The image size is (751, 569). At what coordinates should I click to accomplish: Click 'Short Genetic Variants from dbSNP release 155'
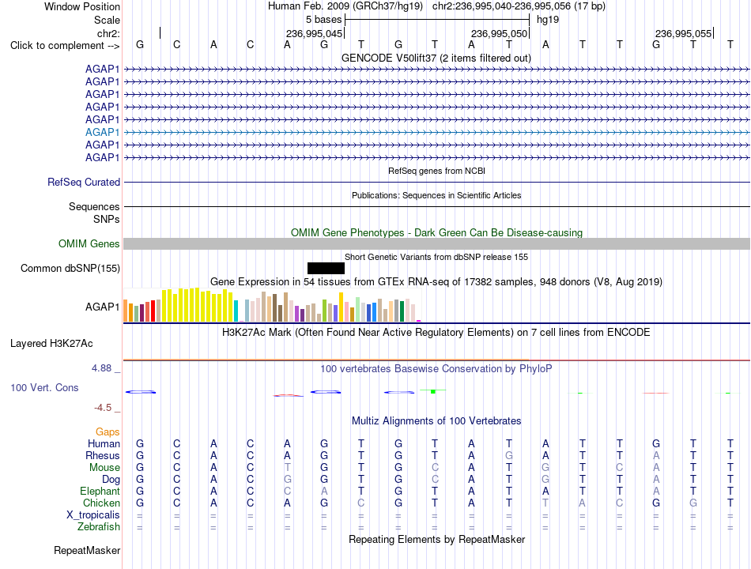(436, 257)
